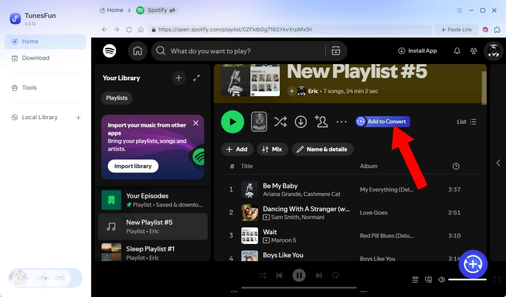This screenshot has height=297, width=506.
Task: Dismiss the import music banner
Action: click(196, 123)
